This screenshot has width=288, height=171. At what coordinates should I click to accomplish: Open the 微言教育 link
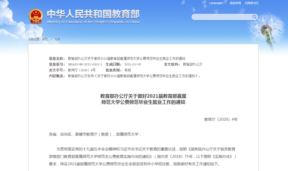click(x=235, y=3)
